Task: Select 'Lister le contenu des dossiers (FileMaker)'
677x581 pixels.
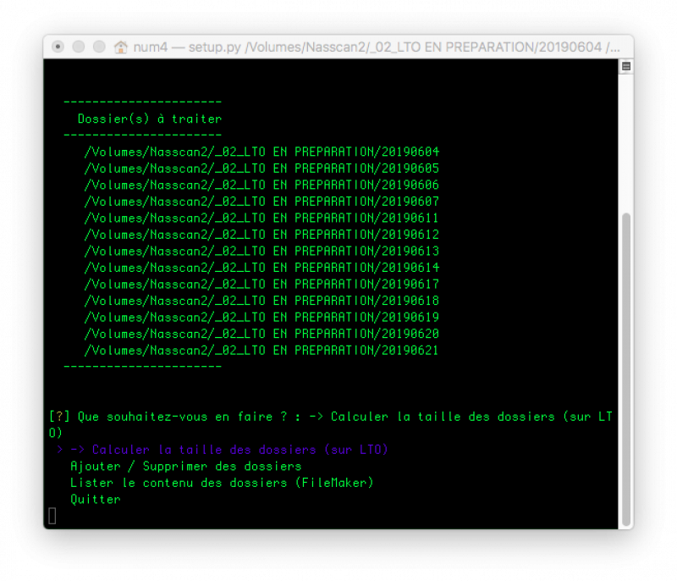Action: pos(222,483)
